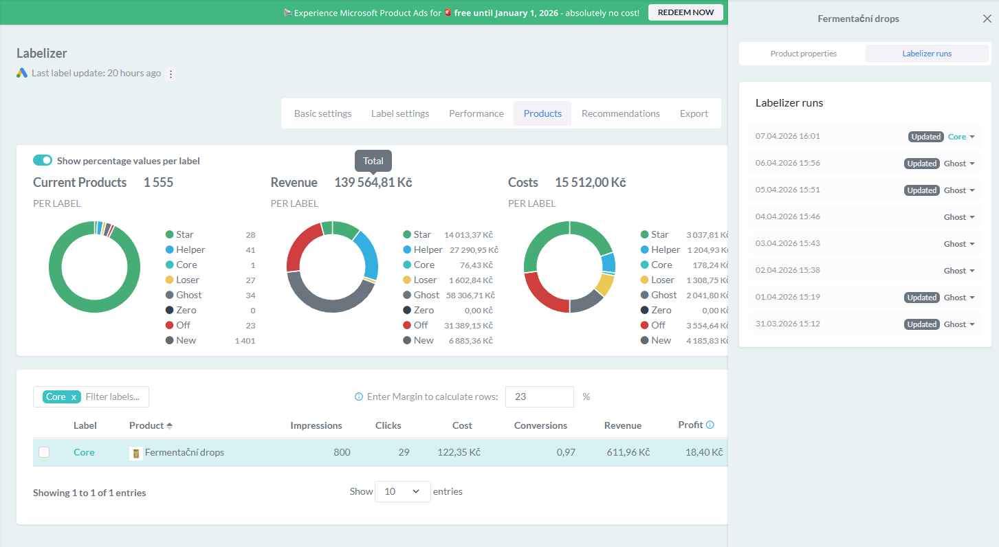Open the entries-per-page dropdown
This screenshot has height=547, width=999.
point(402,491)
